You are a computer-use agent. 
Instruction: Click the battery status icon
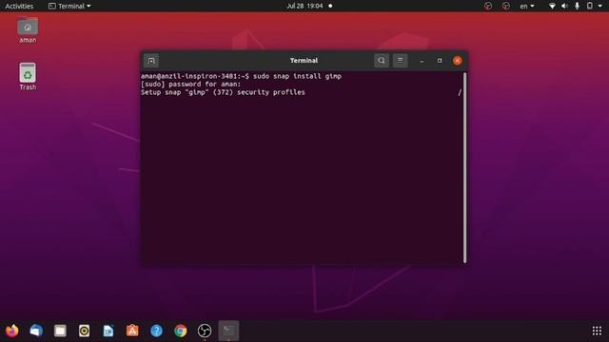click(x=590, y=6)
